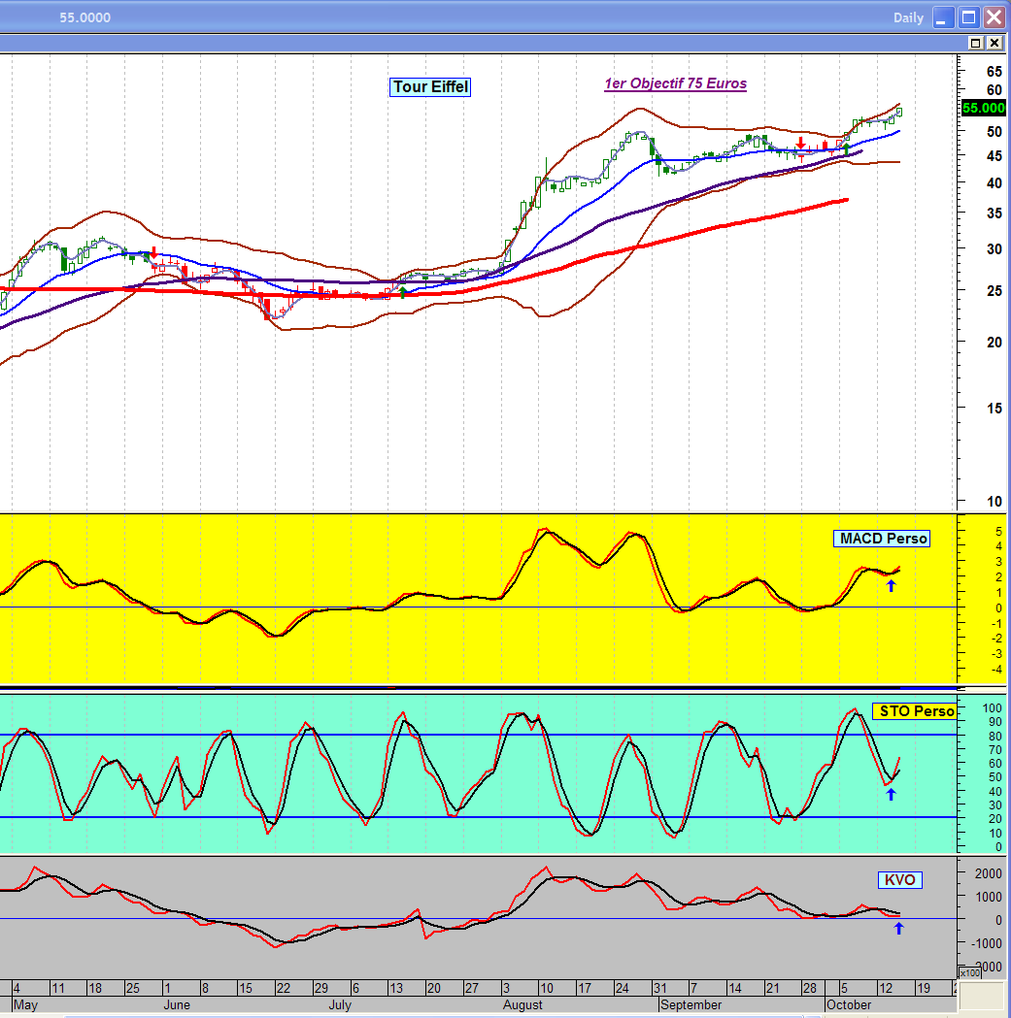The image size is (1011, 1018).
Task: Click the date 27 on time axis
Action: pyautogui.click(x=472, y=988)
